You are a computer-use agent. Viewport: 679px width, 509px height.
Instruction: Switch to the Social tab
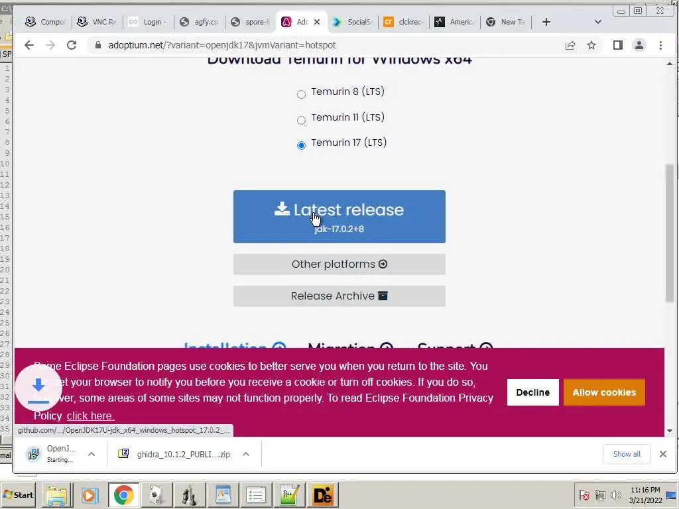click(353, 22)
